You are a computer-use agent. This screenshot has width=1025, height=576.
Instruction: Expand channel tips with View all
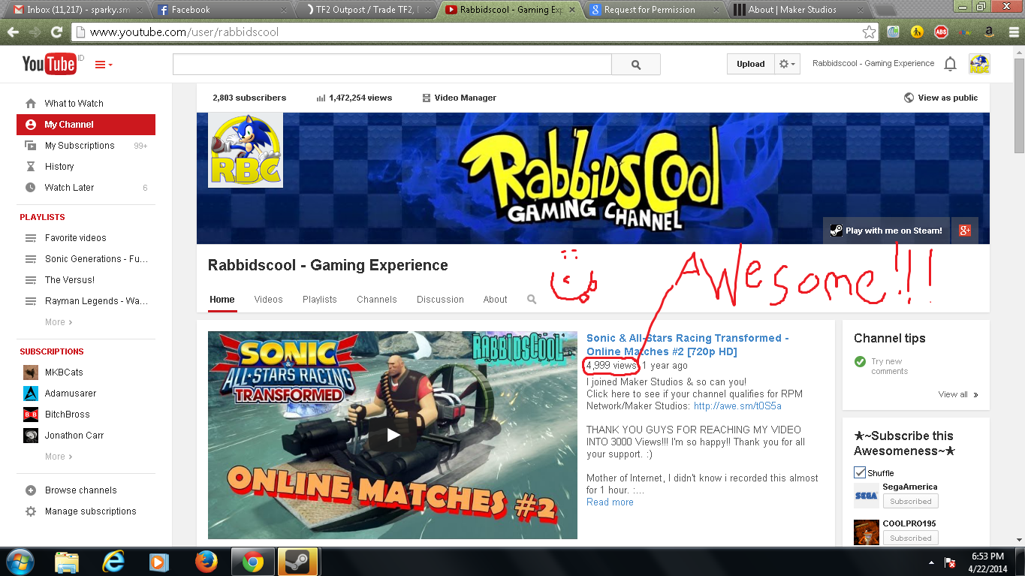(x=958, y=394)
